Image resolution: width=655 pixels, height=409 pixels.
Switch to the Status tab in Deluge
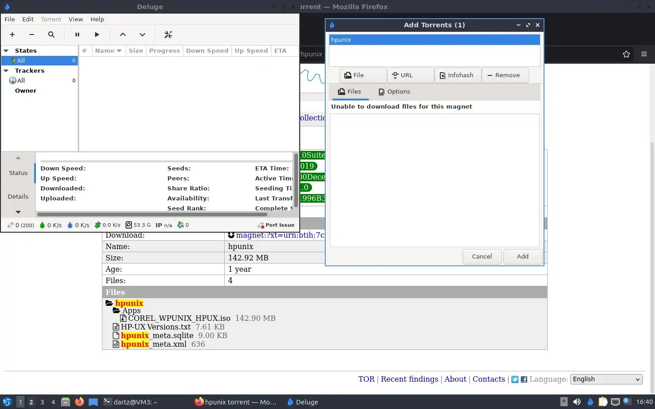click(x=18, y=173)
